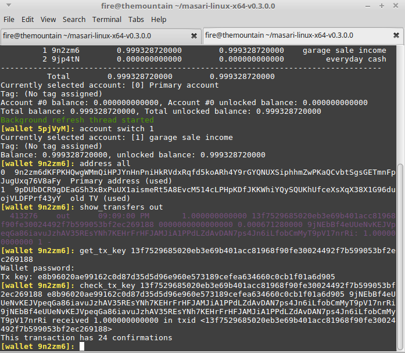The height and width of the screenshot is (353, 405).
Task: Click the cursor at the last wallet prompt
Action: [x=81, y=346]
